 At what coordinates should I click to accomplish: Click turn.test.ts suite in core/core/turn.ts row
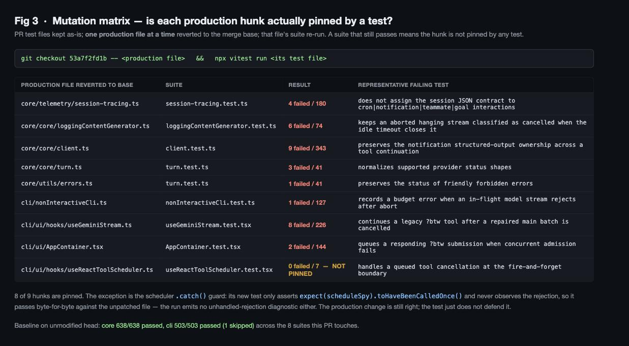point(187,167)
